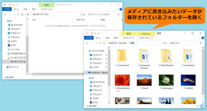Refresh the BD-RE ドライブ window address bar
Image resolution: width=207 pixels, height=111 pixels.
click(84, 15)
